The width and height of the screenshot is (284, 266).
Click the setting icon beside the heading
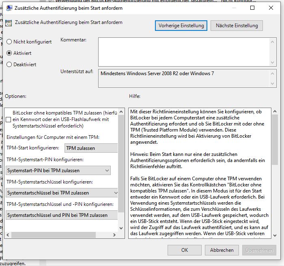click(9, 23)
